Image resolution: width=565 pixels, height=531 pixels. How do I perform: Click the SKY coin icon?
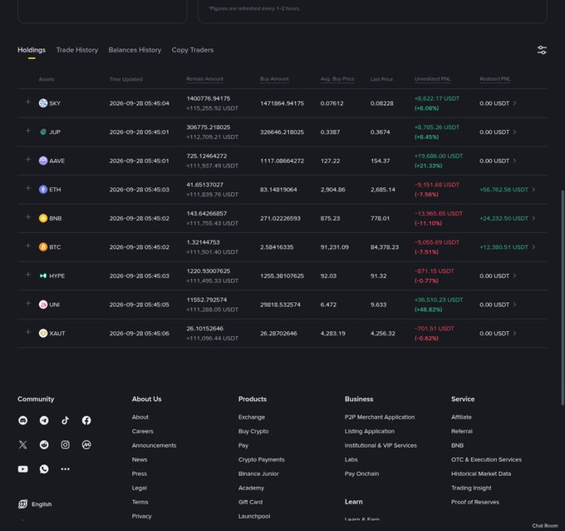pyautogui.click(x=43, y=103)
